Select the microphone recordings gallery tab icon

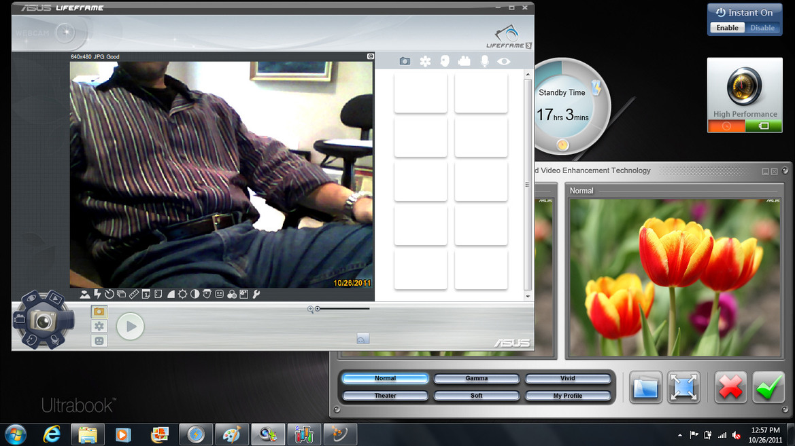click(484, 61)
